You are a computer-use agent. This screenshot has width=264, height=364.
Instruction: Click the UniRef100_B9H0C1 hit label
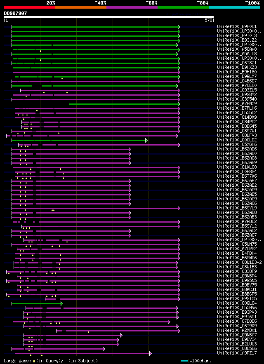tap(237, 27)
